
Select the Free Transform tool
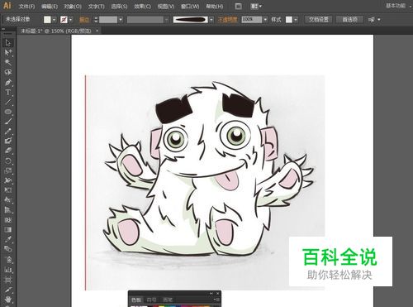tap(7, 190)
